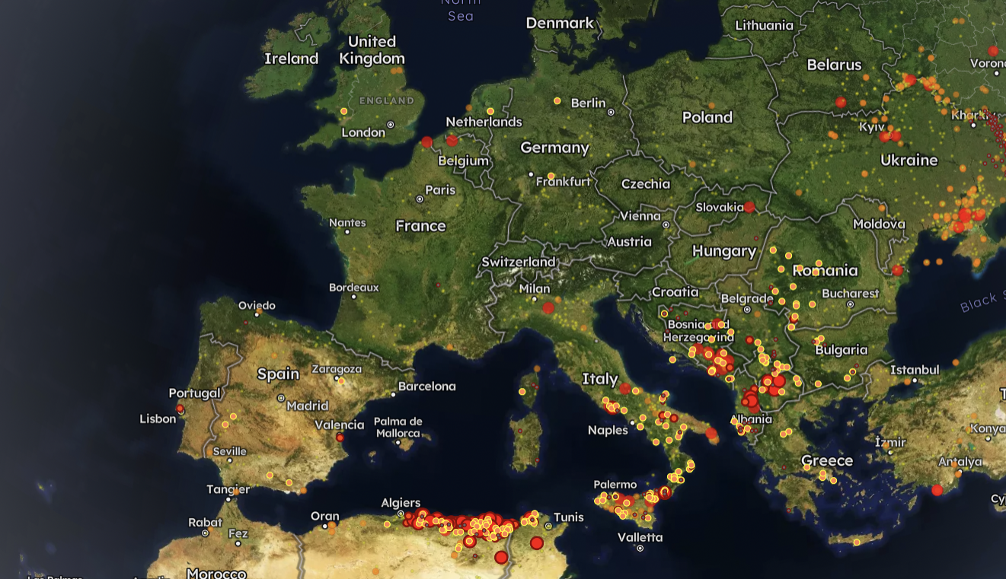Select the Austria label
The width and height of the screenshot is (1006, 579).
pyautogui.click(x=629, y=242)
